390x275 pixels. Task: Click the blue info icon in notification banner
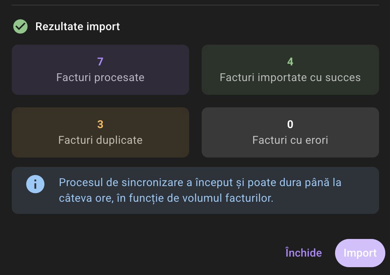pos(35,184)
